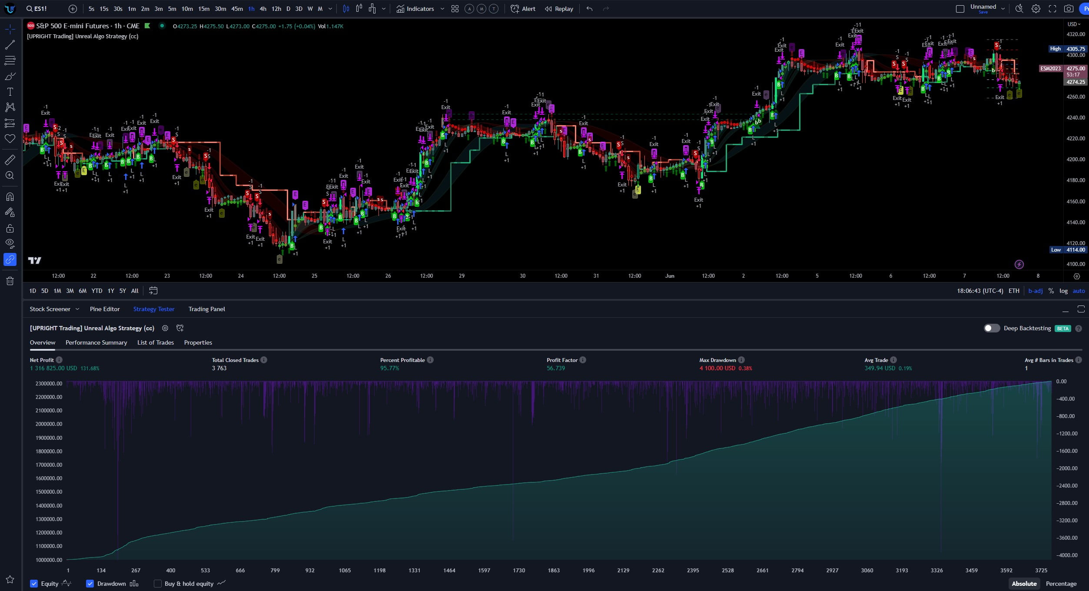Expand the Unnamed layout dropdown

[x=1003, y=9]
